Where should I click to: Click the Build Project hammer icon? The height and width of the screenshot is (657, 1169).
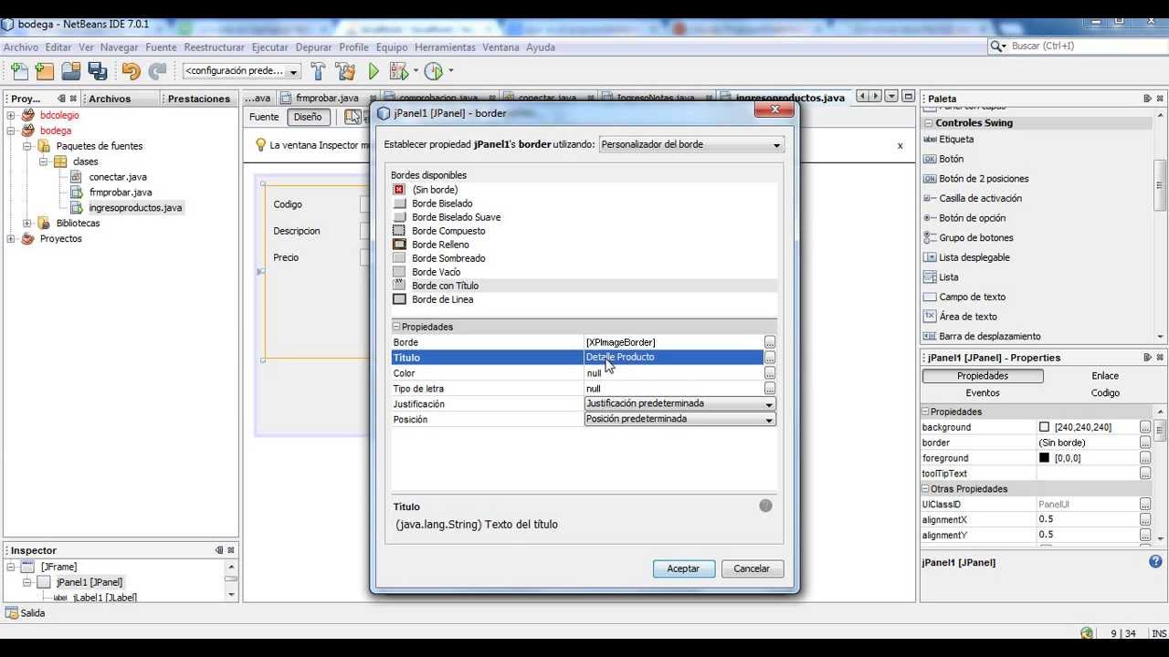318,71
